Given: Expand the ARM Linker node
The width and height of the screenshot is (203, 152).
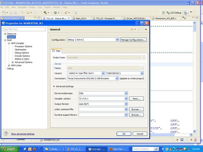Looking at the screenshot, I should 9,65.
